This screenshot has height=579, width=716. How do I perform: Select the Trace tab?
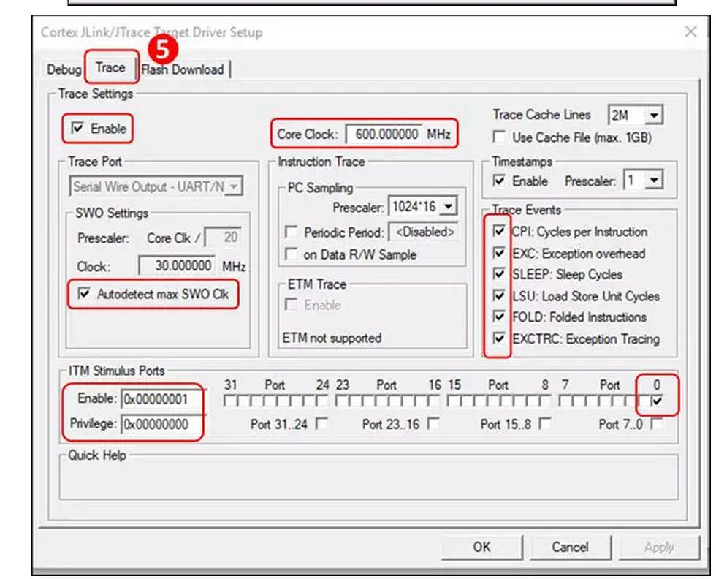(x=110, y=68)
